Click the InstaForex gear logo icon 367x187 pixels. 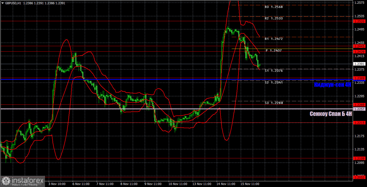tap(5, 181)
